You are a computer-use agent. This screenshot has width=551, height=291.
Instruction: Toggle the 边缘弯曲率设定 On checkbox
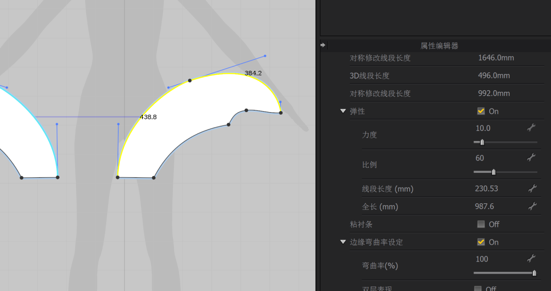(x=481, y=242)
